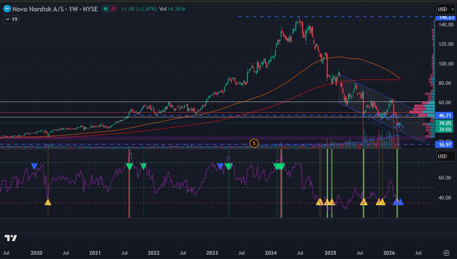Click the +1.09 (+2.87%) change value
457x259 pixels.
[x=139, y=9]
